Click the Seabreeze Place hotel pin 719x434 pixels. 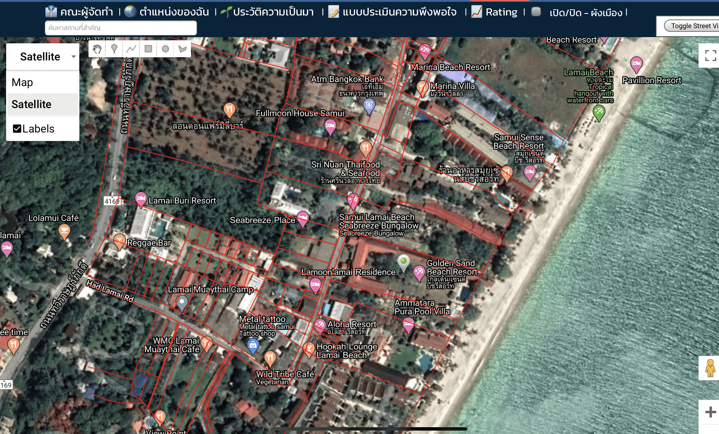[x=303, y=219]
